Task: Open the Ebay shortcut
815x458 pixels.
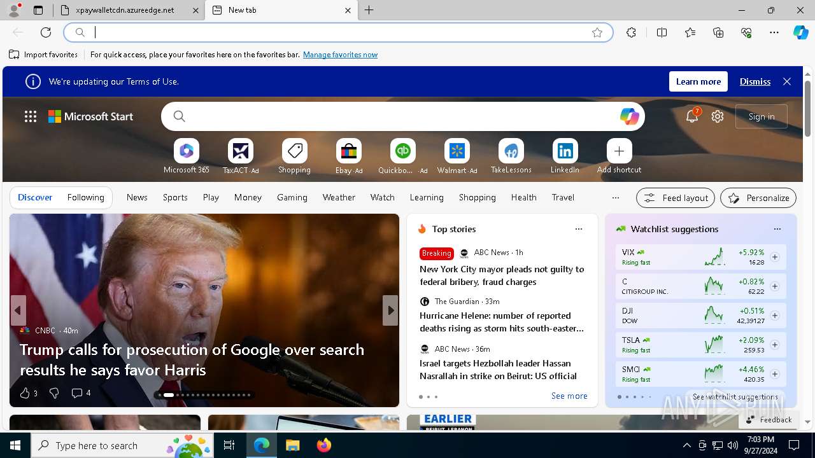Action: pos(349,156)
